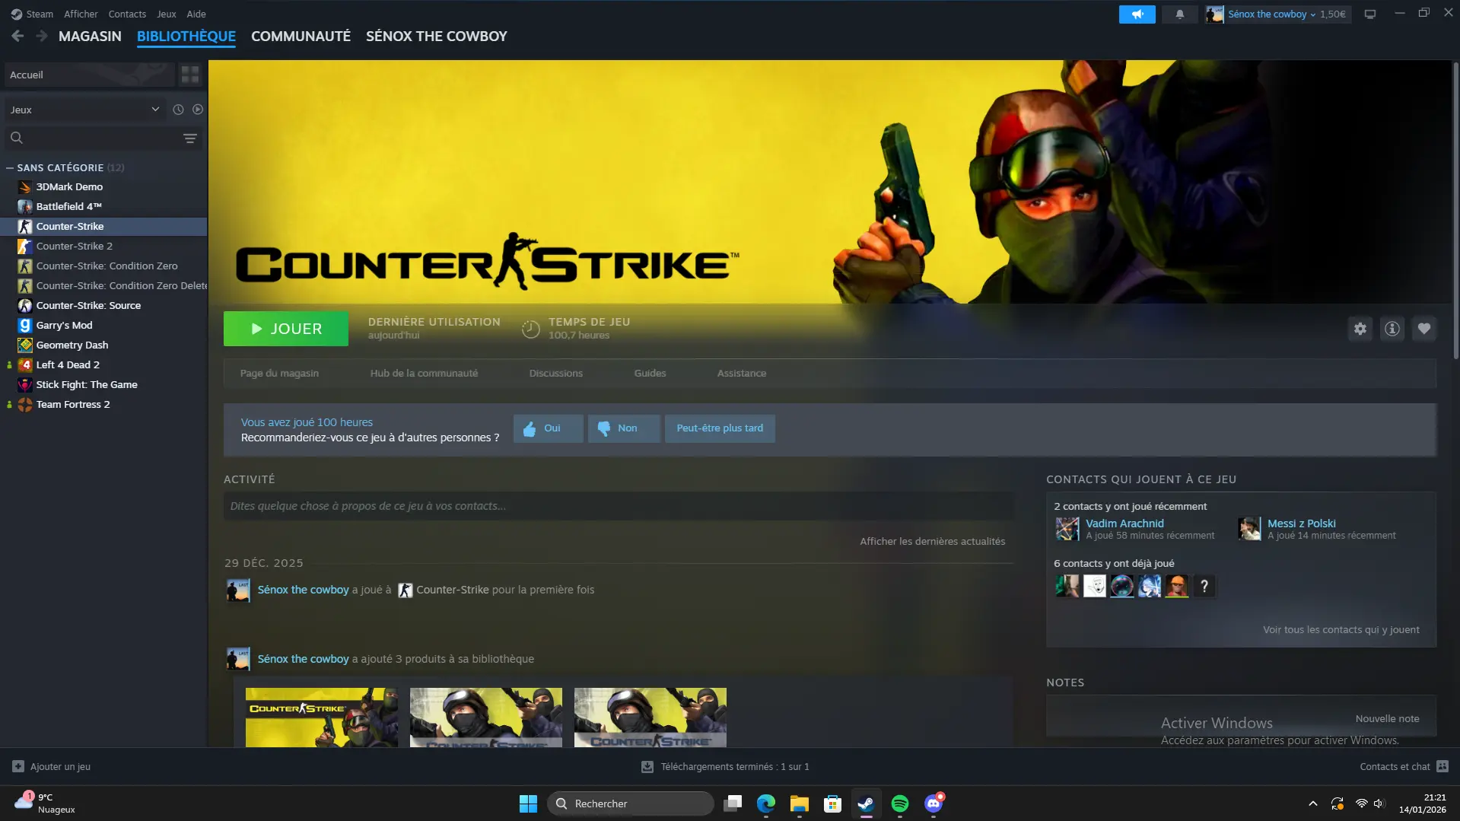The image size is (1460, 821).
Task: Open the Afficher menu
Action: point(81,14)
